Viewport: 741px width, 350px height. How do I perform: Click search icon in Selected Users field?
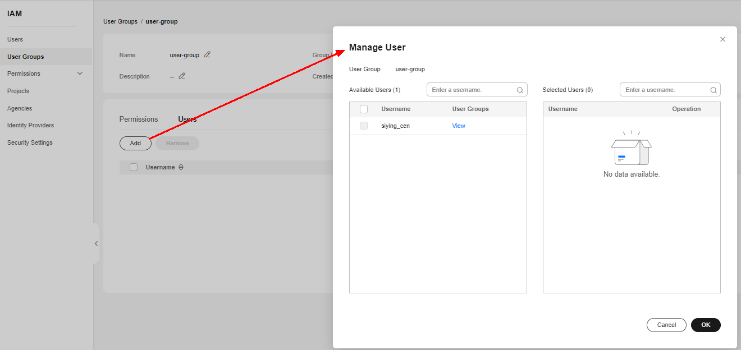[713, 90]
